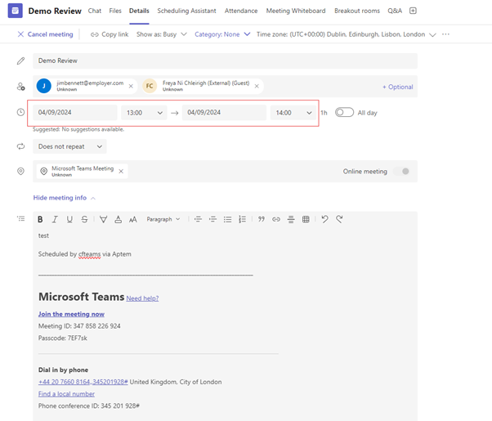
Task: Decrease the paragraph indent
Action: click(x=198, y=219)
